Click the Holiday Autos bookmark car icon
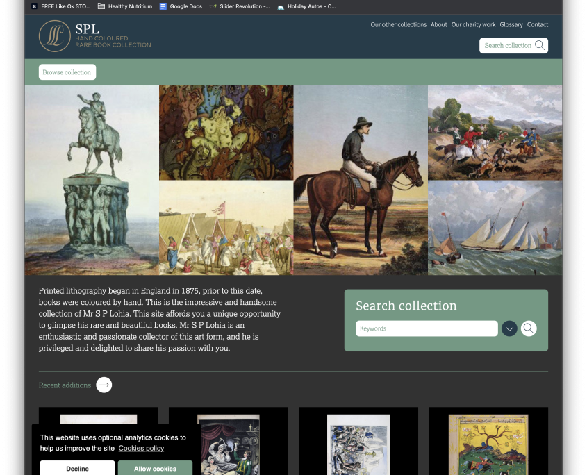This screenshot has width=587, height=475. click(281, 7)
